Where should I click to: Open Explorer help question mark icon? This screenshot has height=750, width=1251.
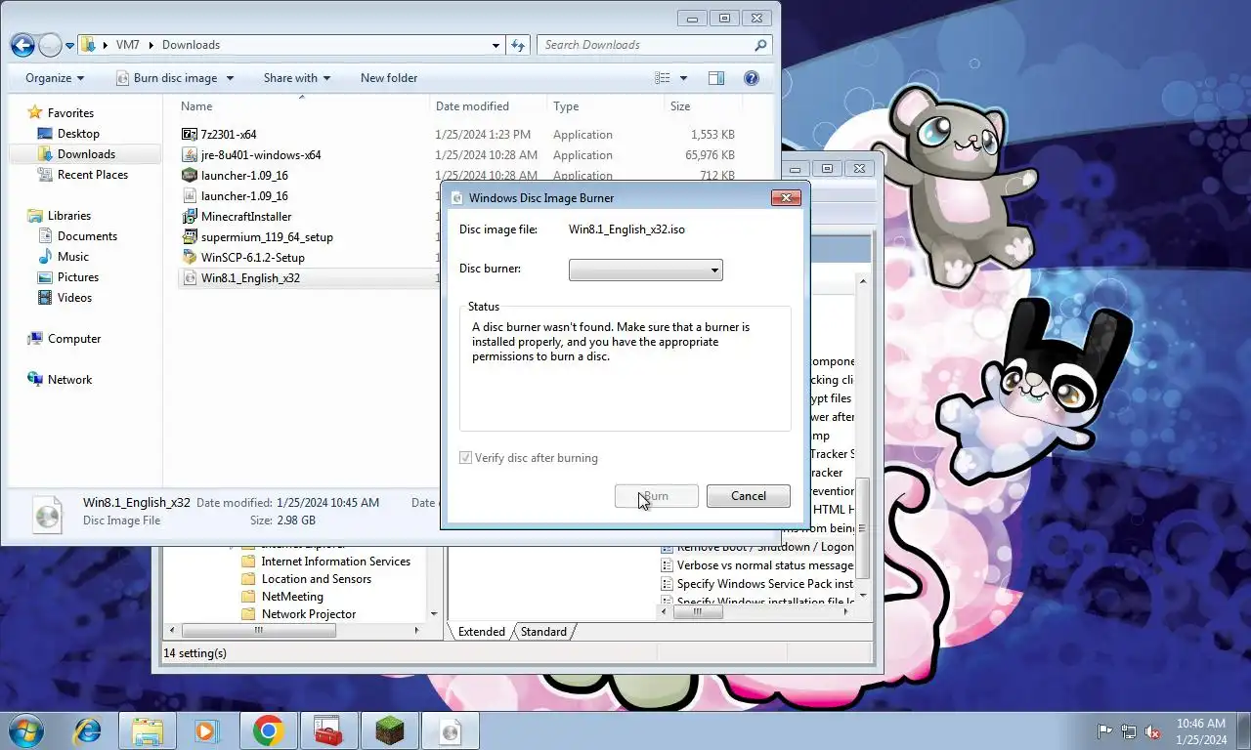752,78
